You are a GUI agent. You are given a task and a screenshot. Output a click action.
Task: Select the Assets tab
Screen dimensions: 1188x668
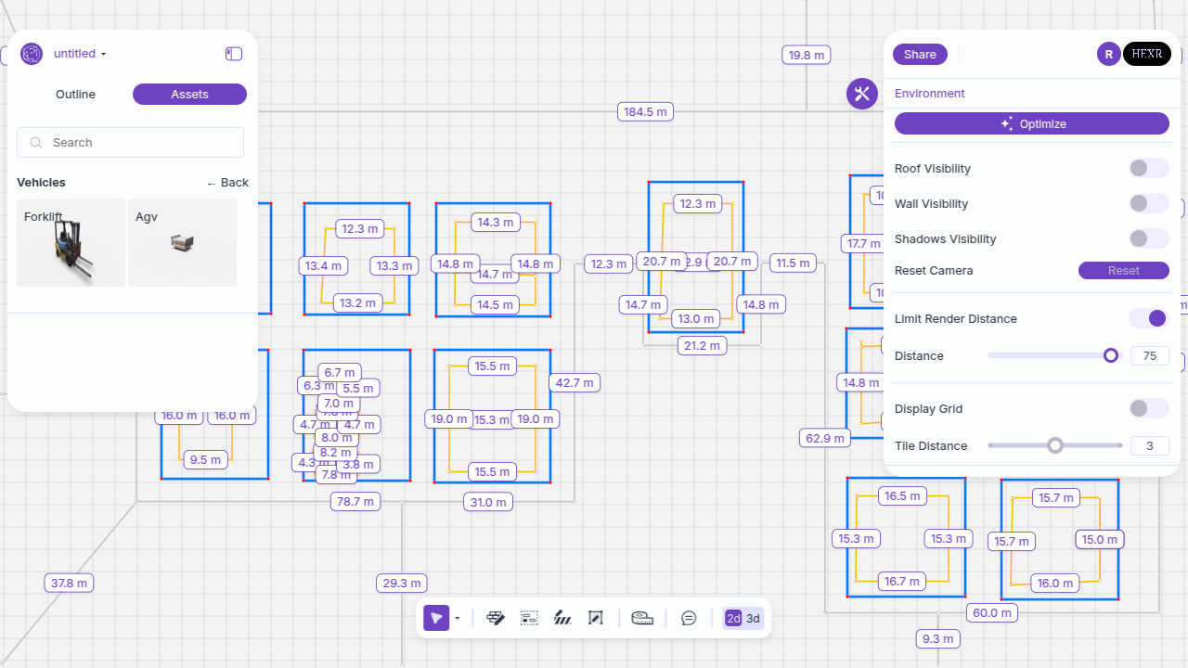click(189, 95)
